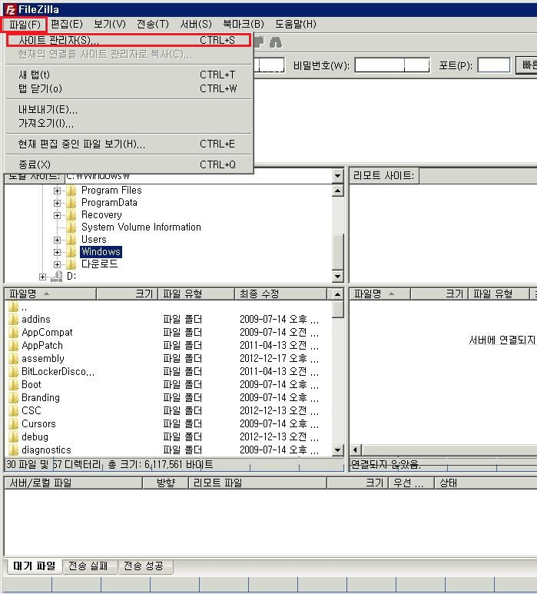Select 새 탭(t) menu entry
Image resolution: width=537 pixels, height=594 pixels.
[x=35, y=75]
